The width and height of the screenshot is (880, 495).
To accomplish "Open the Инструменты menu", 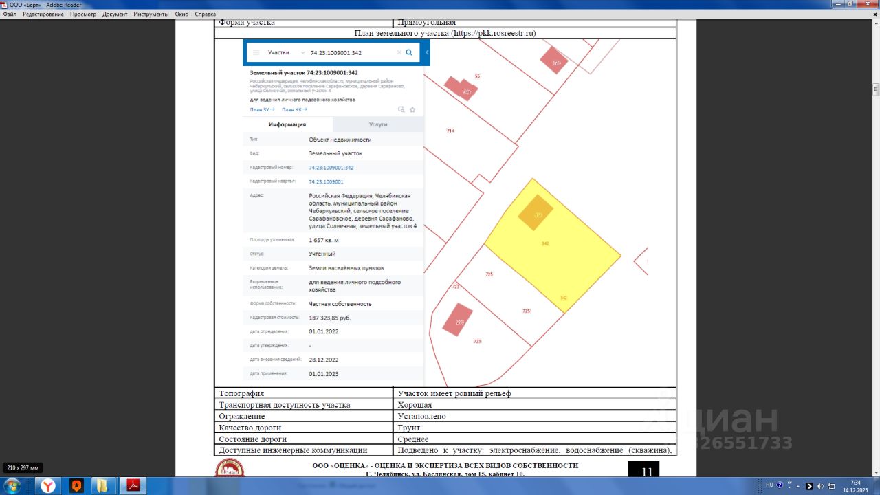I will pos(151,14).
